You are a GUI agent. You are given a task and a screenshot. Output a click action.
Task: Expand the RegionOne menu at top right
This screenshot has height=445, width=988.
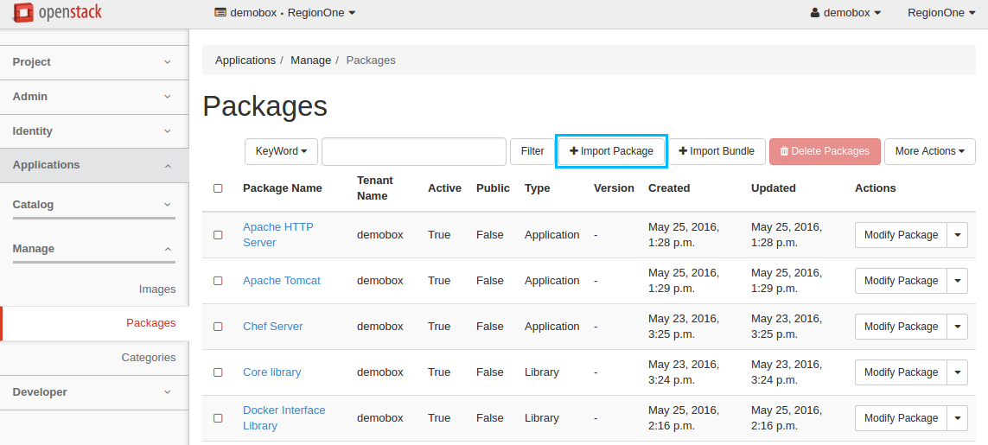(x=940, y=13)
